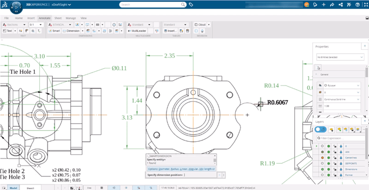The width and height of the screenshot is (369, 190).
Task: Open the ByLayer color dropdown in Properties
Action: point(342,86)
